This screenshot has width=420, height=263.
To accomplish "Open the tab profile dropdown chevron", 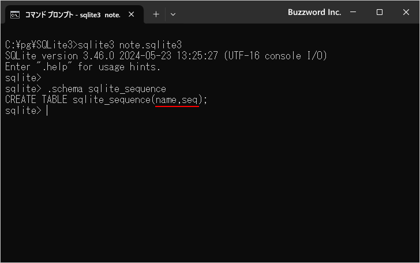I will point(173,14).
